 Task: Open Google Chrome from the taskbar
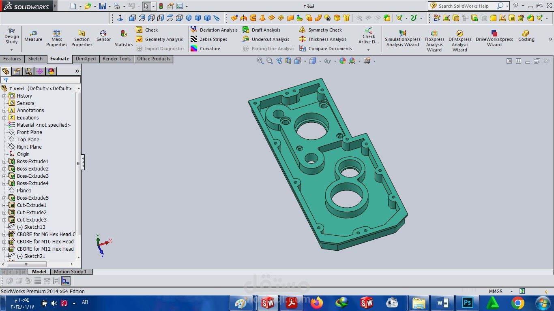pos(518,303)
